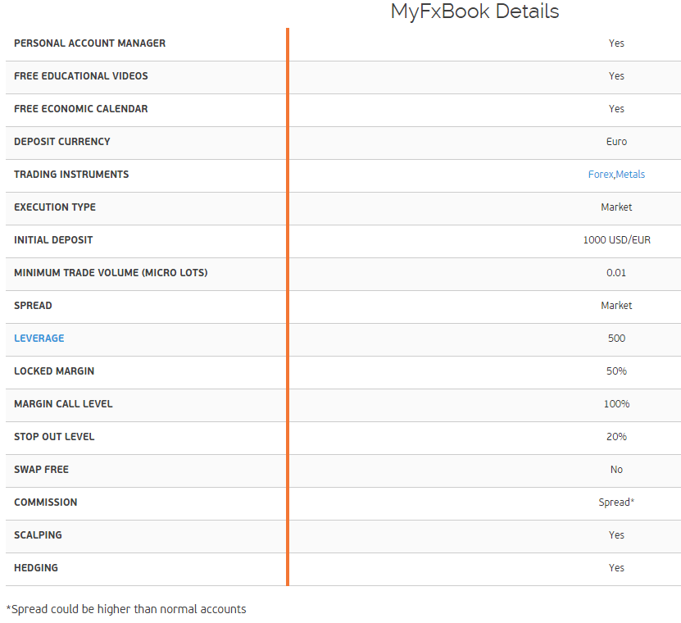Click the Swap Free value No

(x=616, y=470)
